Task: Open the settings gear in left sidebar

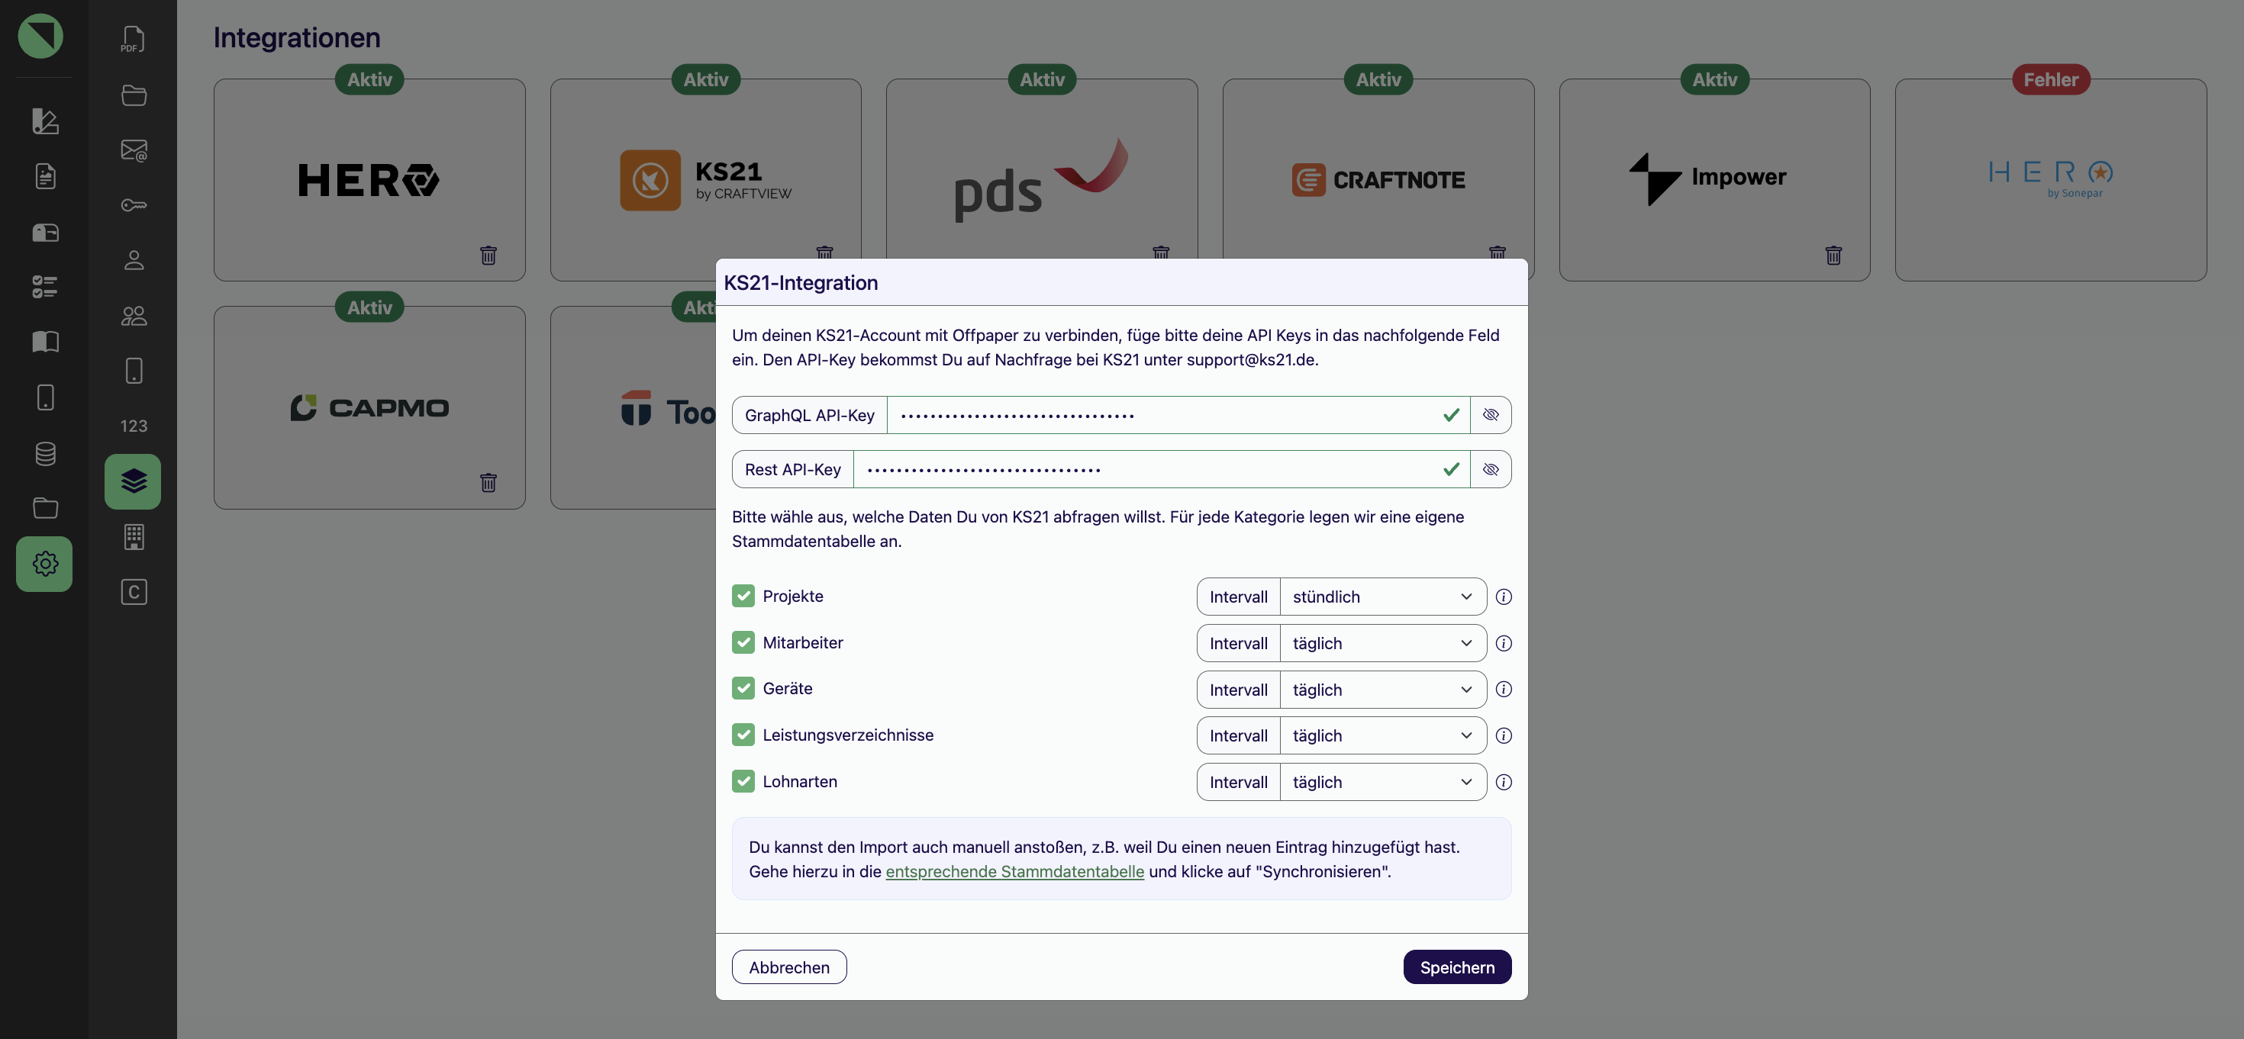Action: point(44,564)
